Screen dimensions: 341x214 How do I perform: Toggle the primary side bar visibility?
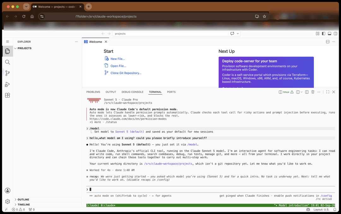(324, 34)
